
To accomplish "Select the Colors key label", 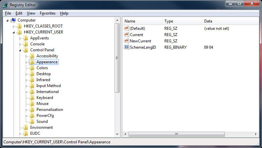I will (x=42, y=68).
